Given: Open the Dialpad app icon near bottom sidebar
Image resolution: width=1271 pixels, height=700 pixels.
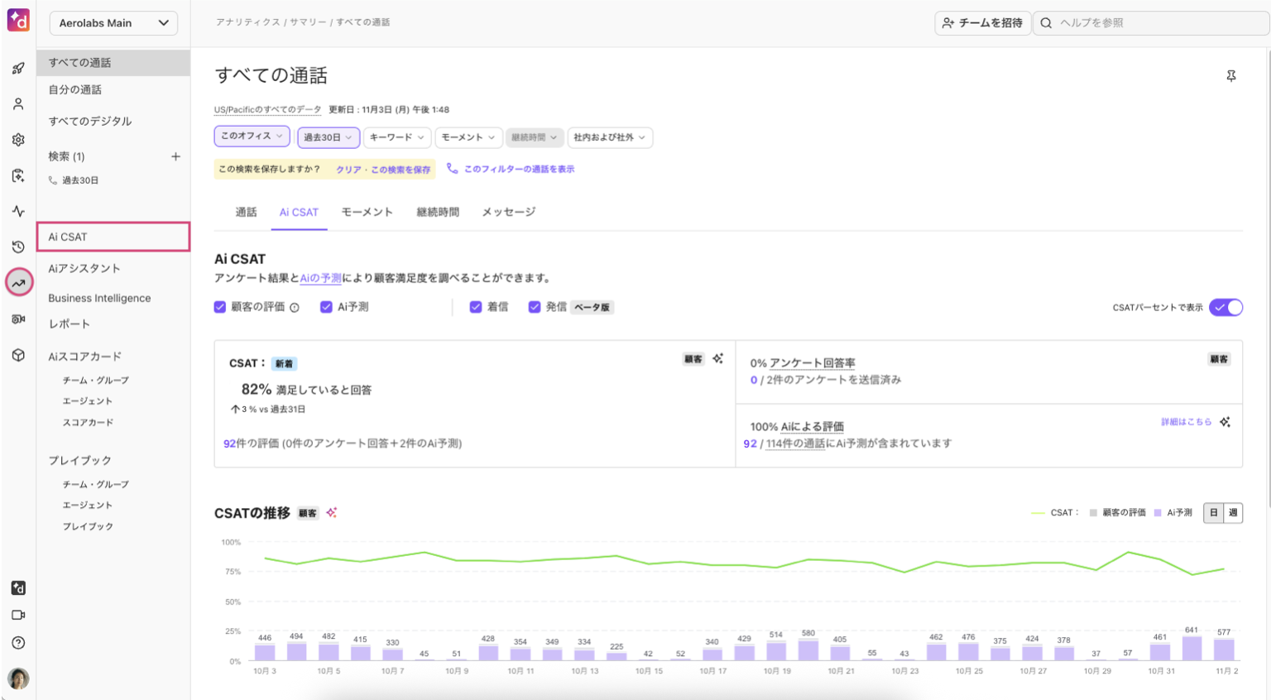Looking at the screenshot, I should click(18, 588).
